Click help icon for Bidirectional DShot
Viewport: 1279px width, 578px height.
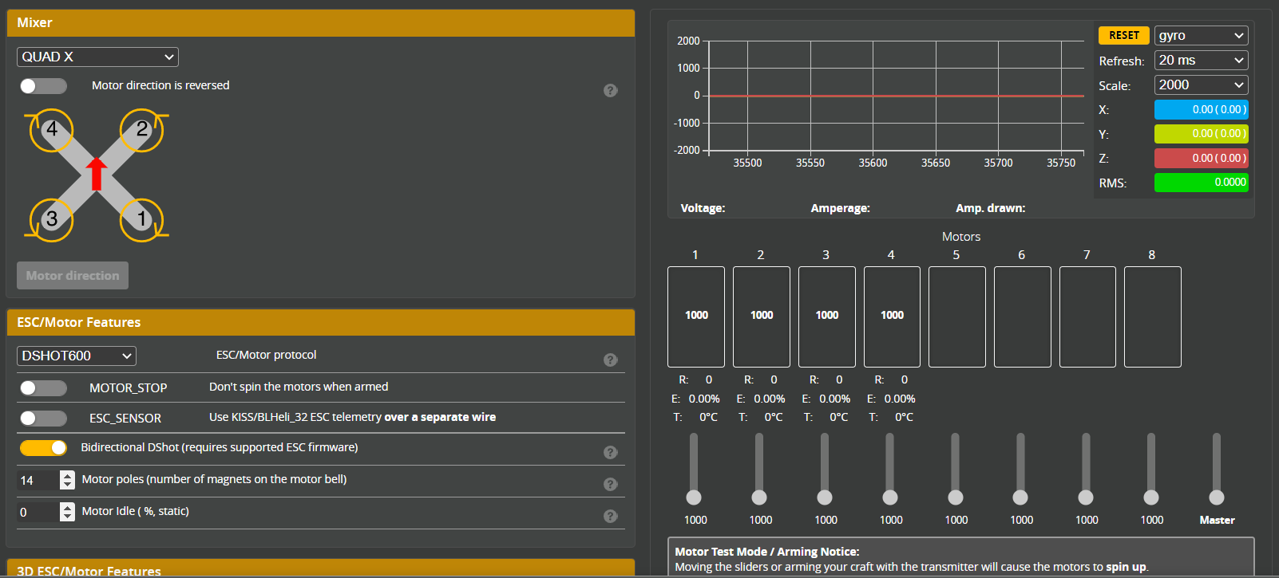[611, 453]
